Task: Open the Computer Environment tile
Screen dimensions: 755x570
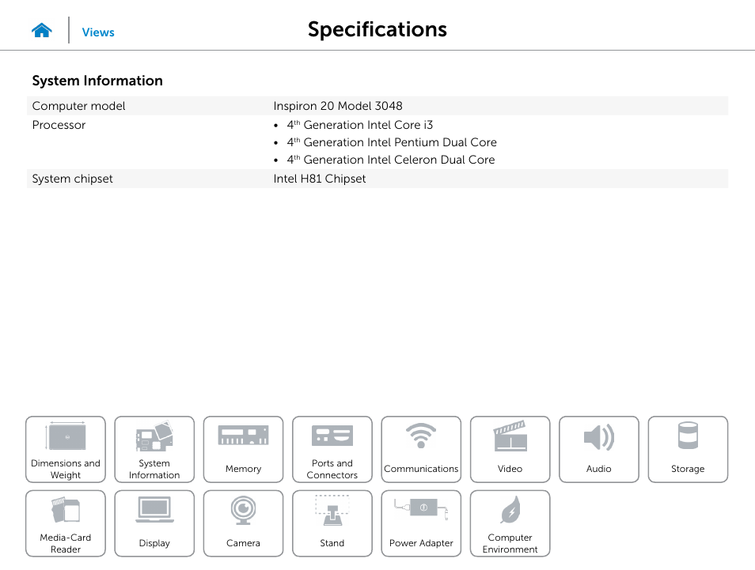Action: coord(510,523)
